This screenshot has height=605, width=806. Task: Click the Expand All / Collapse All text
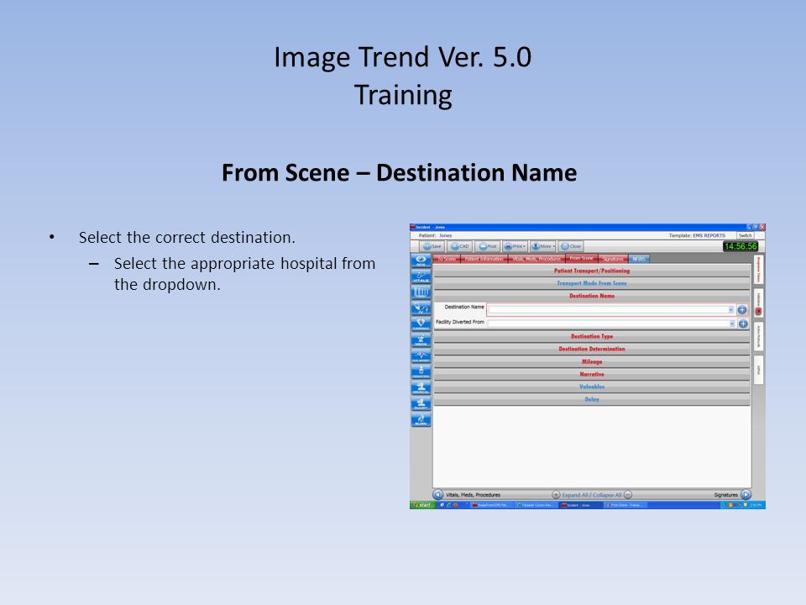click(x=592, y=495)
